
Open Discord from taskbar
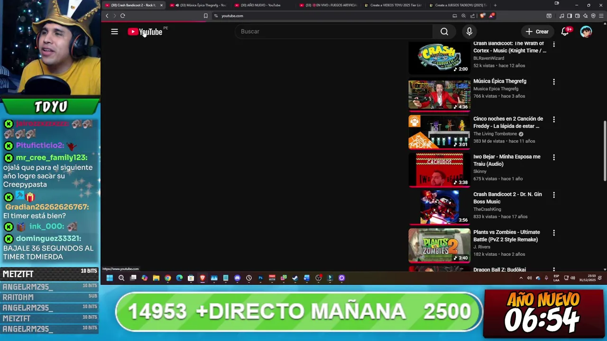237,278
